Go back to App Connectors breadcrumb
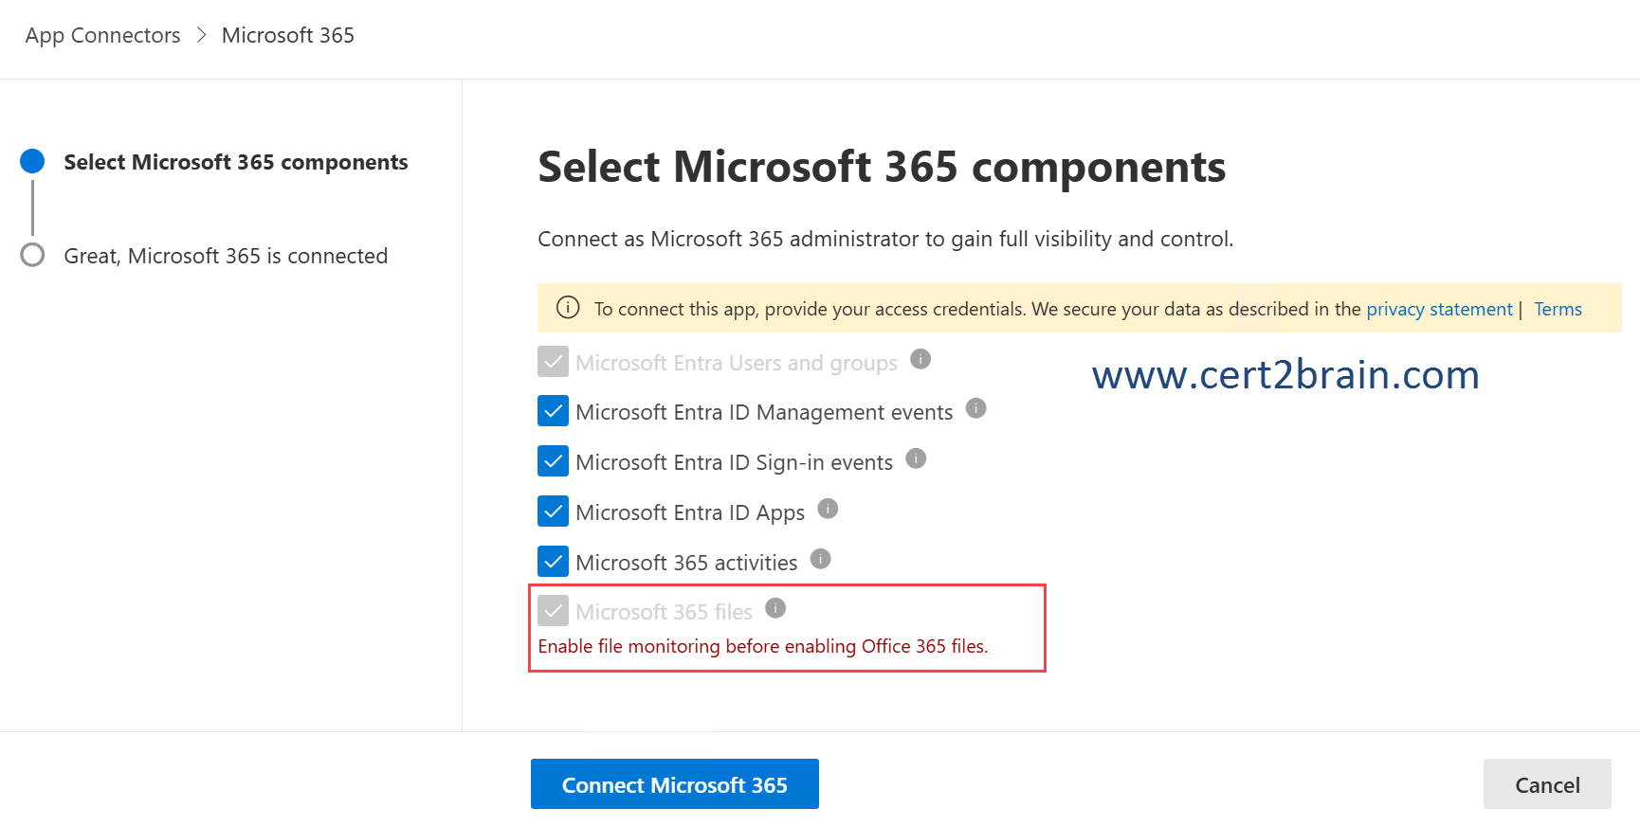1640x826 pixels. coord(102,35)
